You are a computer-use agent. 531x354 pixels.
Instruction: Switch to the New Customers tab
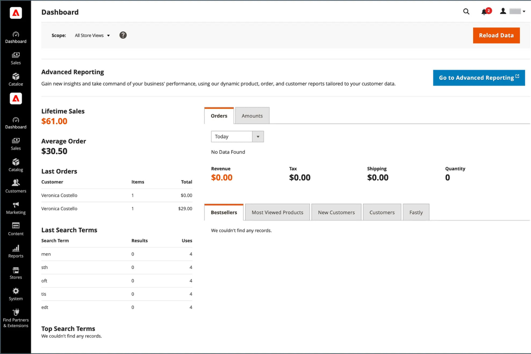pyautogui.click(x=336, y=212)
